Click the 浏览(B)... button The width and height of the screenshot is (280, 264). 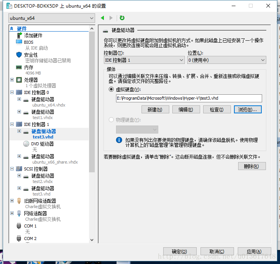point(248,110)
